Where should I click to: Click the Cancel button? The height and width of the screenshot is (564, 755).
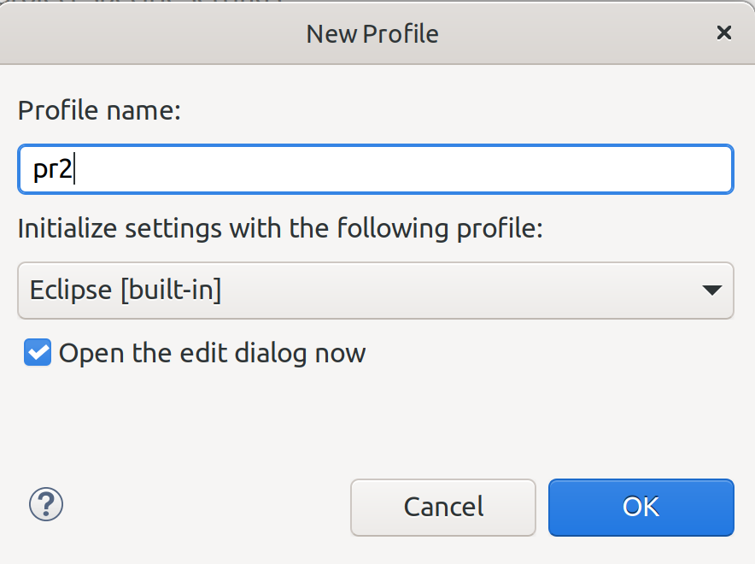point(442,507)
